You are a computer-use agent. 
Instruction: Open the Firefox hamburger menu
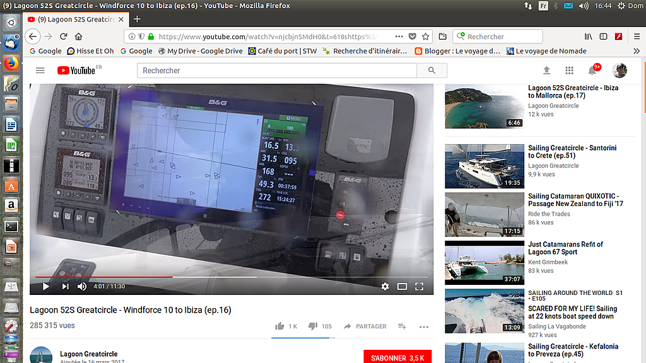[x=637, y=36]
